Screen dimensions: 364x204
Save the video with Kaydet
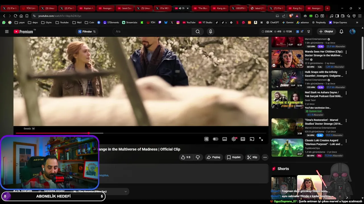[x=234, y=157]
